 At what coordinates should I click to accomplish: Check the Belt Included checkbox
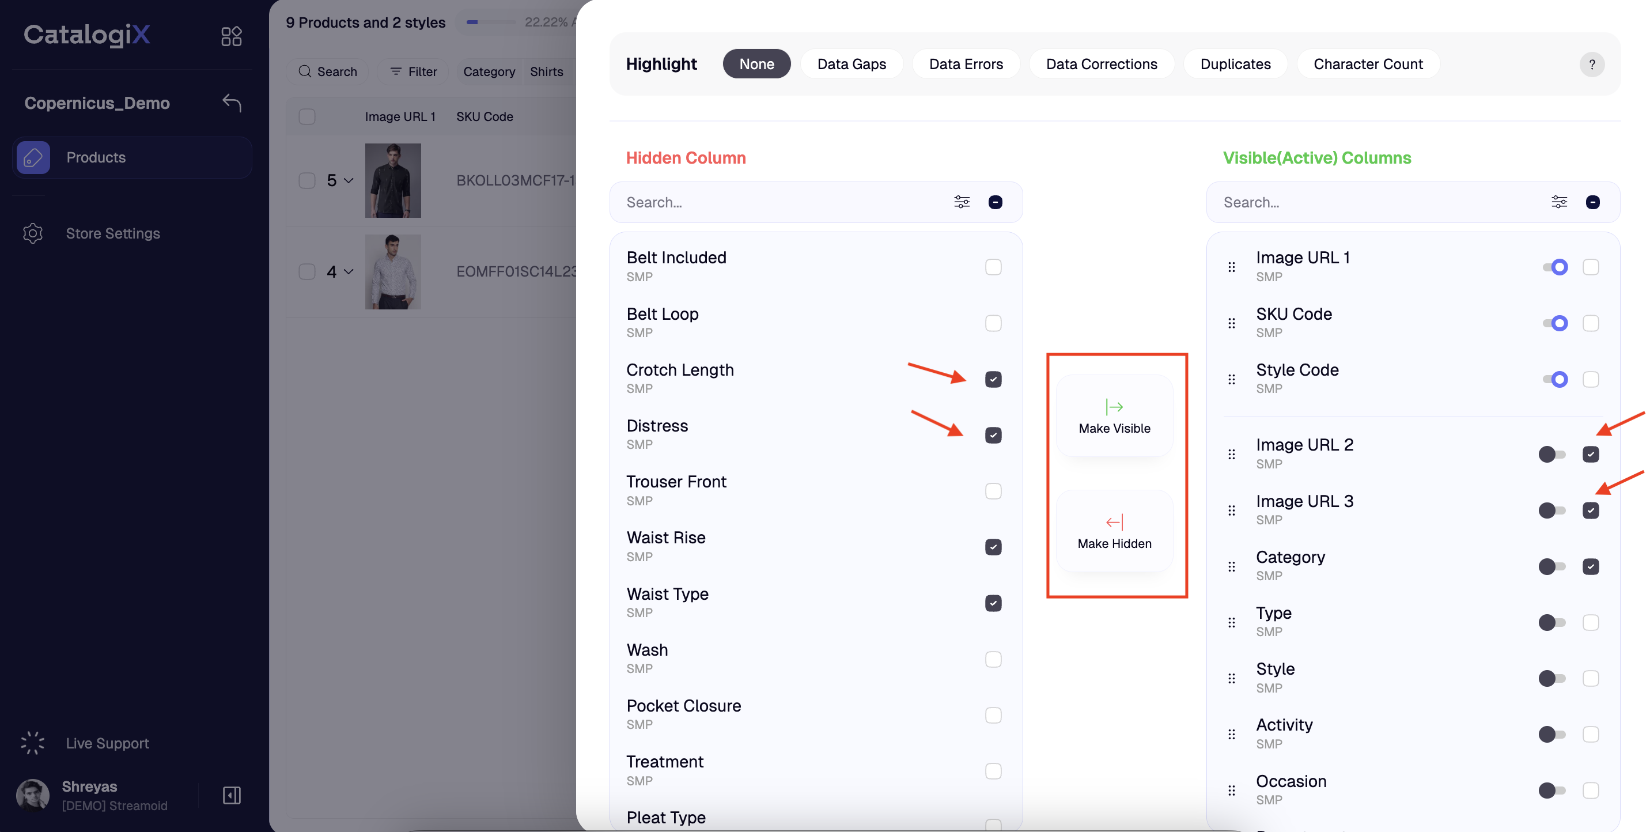point(993,267)
